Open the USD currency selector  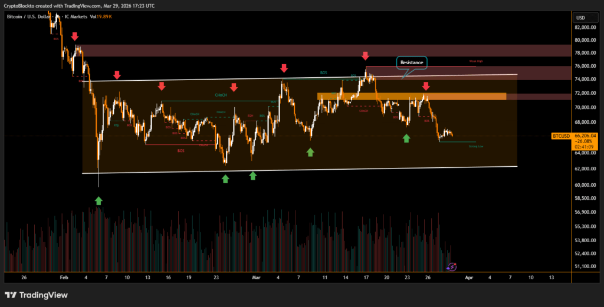[x=580, y=17]
